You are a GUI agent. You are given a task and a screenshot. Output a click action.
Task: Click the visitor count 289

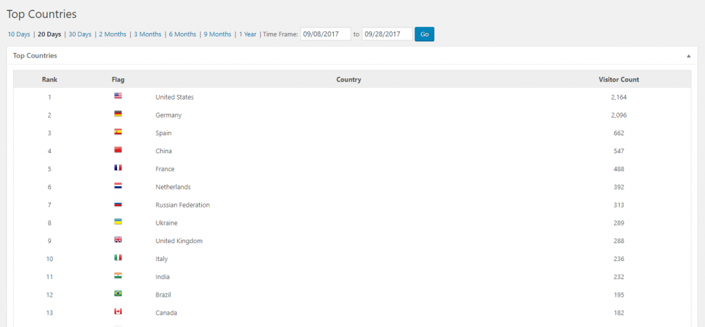coord(619,223)
